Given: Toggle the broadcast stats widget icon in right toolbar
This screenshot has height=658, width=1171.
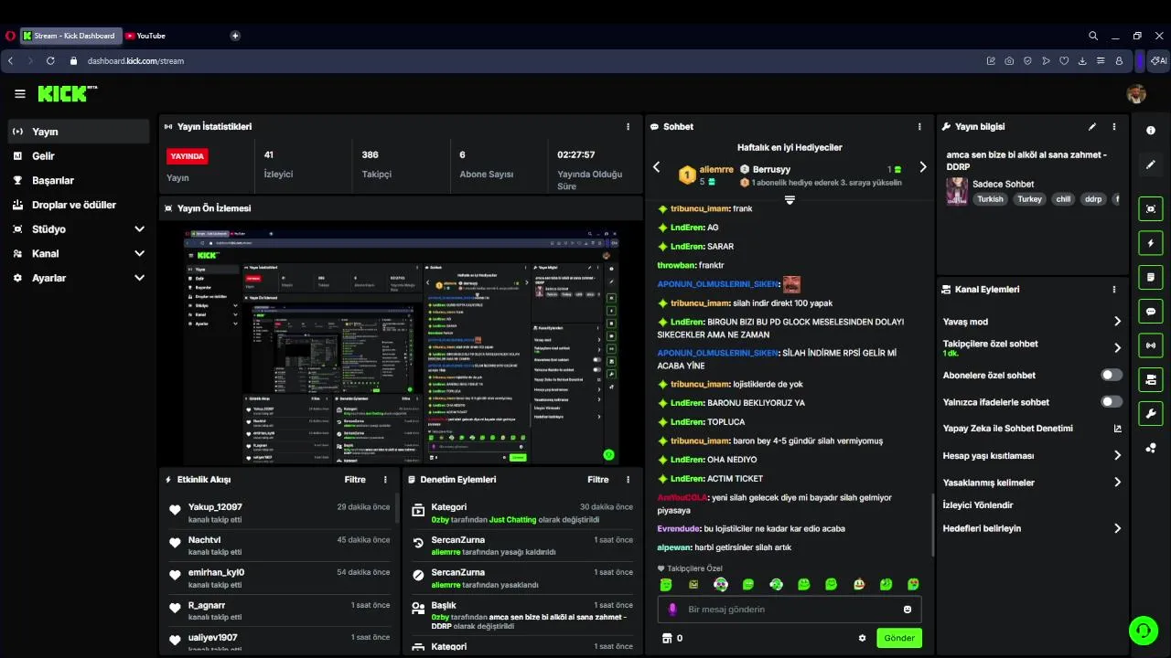Looking at the screenshot, I should [1151, 345].
